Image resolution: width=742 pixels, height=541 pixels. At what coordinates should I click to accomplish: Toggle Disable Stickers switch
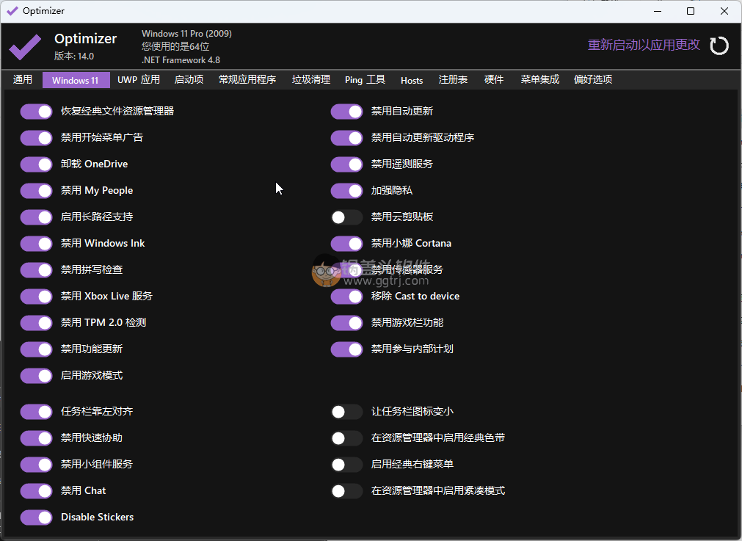click(37, 518)
